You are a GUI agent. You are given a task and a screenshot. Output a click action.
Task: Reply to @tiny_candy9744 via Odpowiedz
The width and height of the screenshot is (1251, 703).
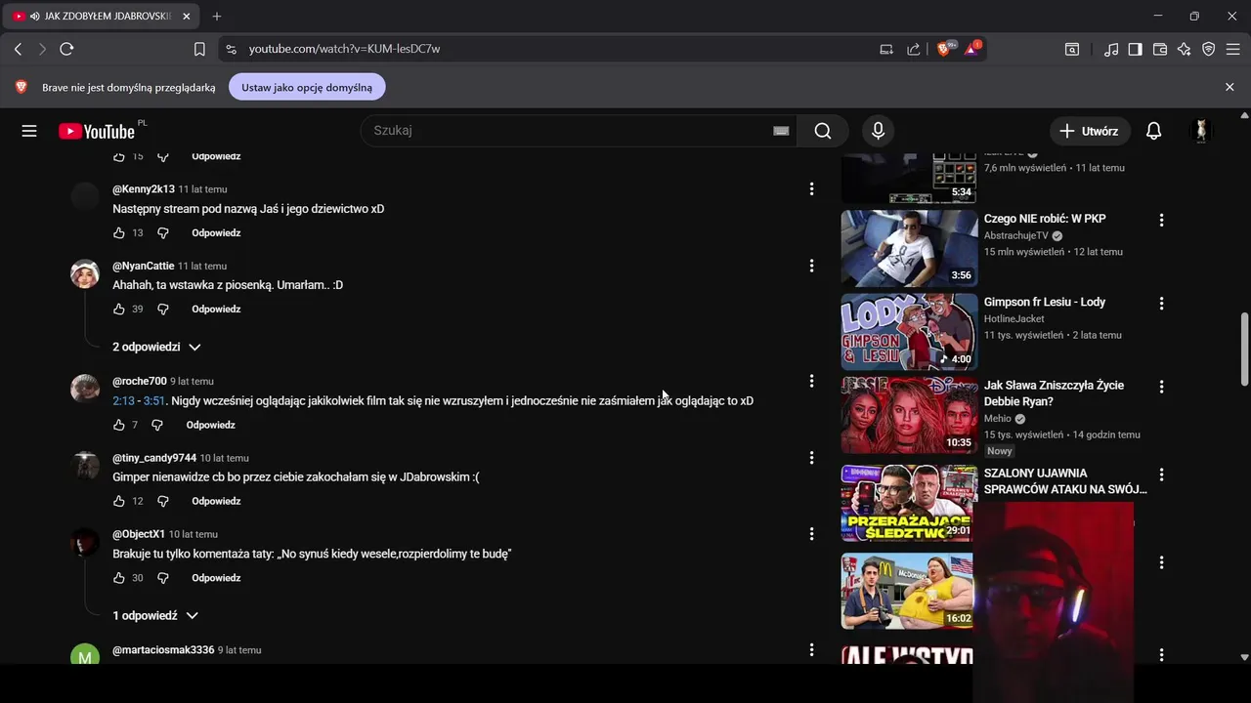click(216, 501)
